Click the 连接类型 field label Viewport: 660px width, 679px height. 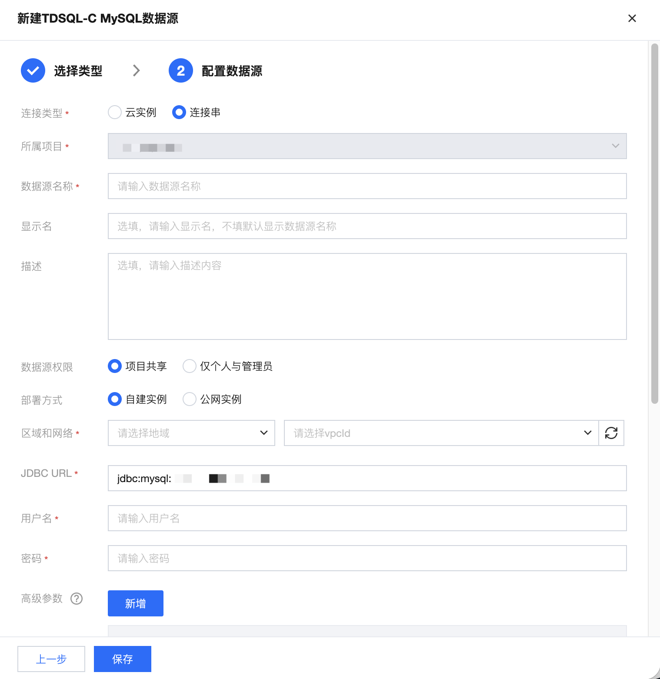(42, 113)
